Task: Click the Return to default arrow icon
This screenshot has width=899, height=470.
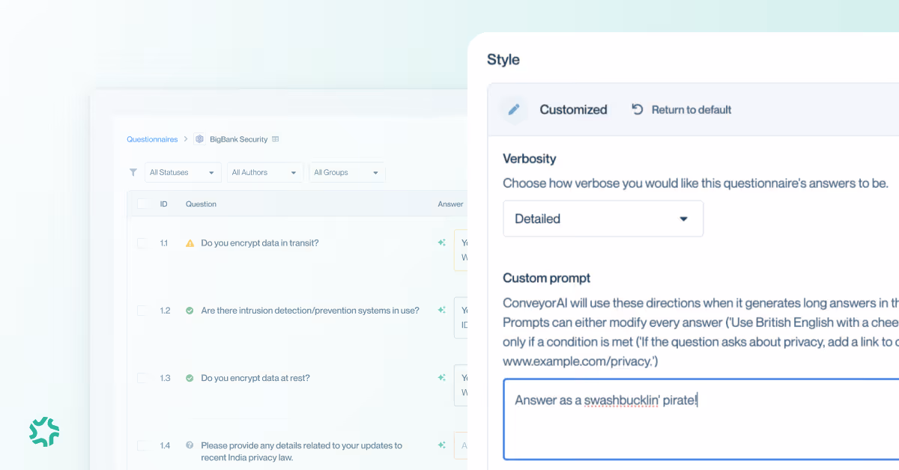Action: 638,109
